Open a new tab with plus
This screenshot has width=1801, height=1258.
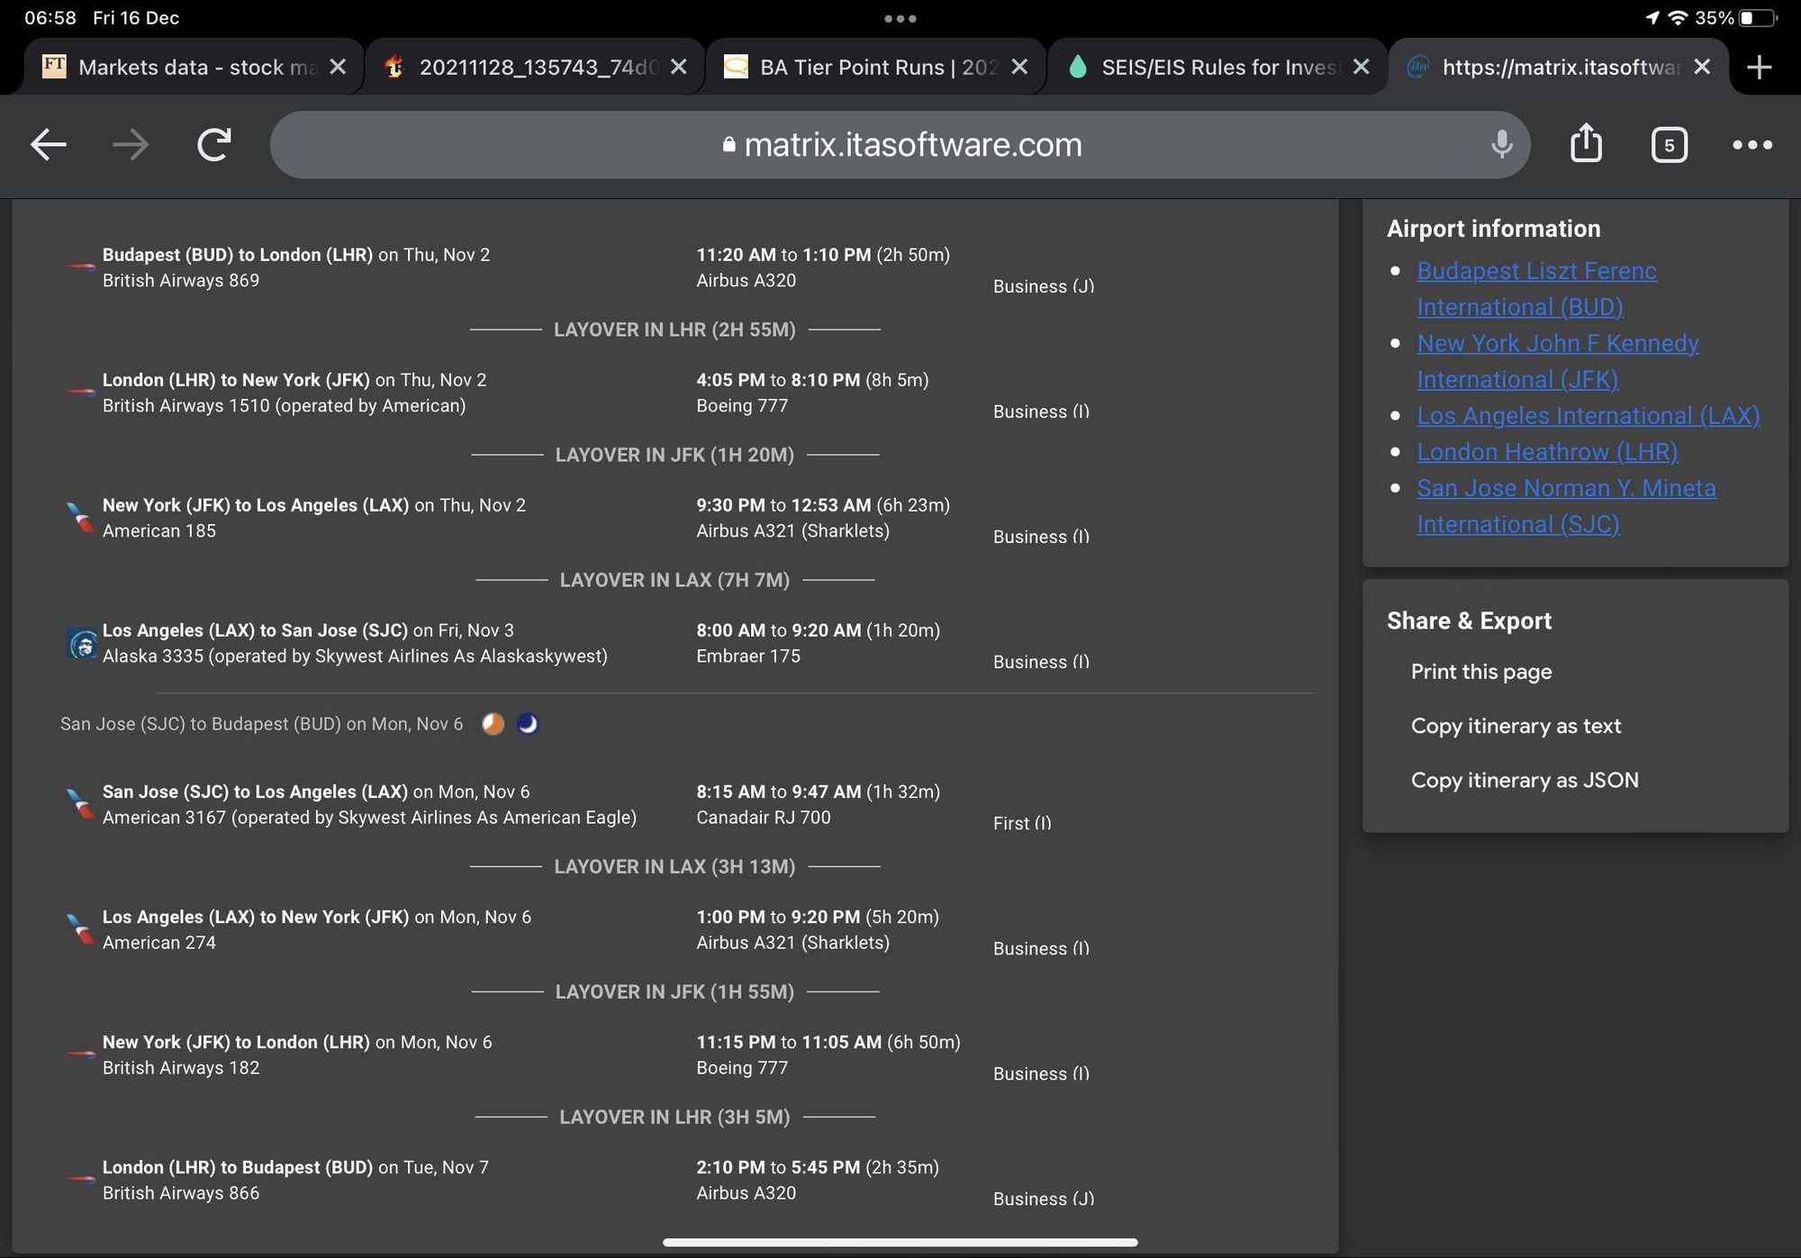pos(1759,68)
